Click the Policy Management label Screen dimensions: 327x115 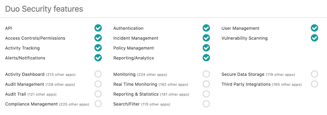(134, 48)
